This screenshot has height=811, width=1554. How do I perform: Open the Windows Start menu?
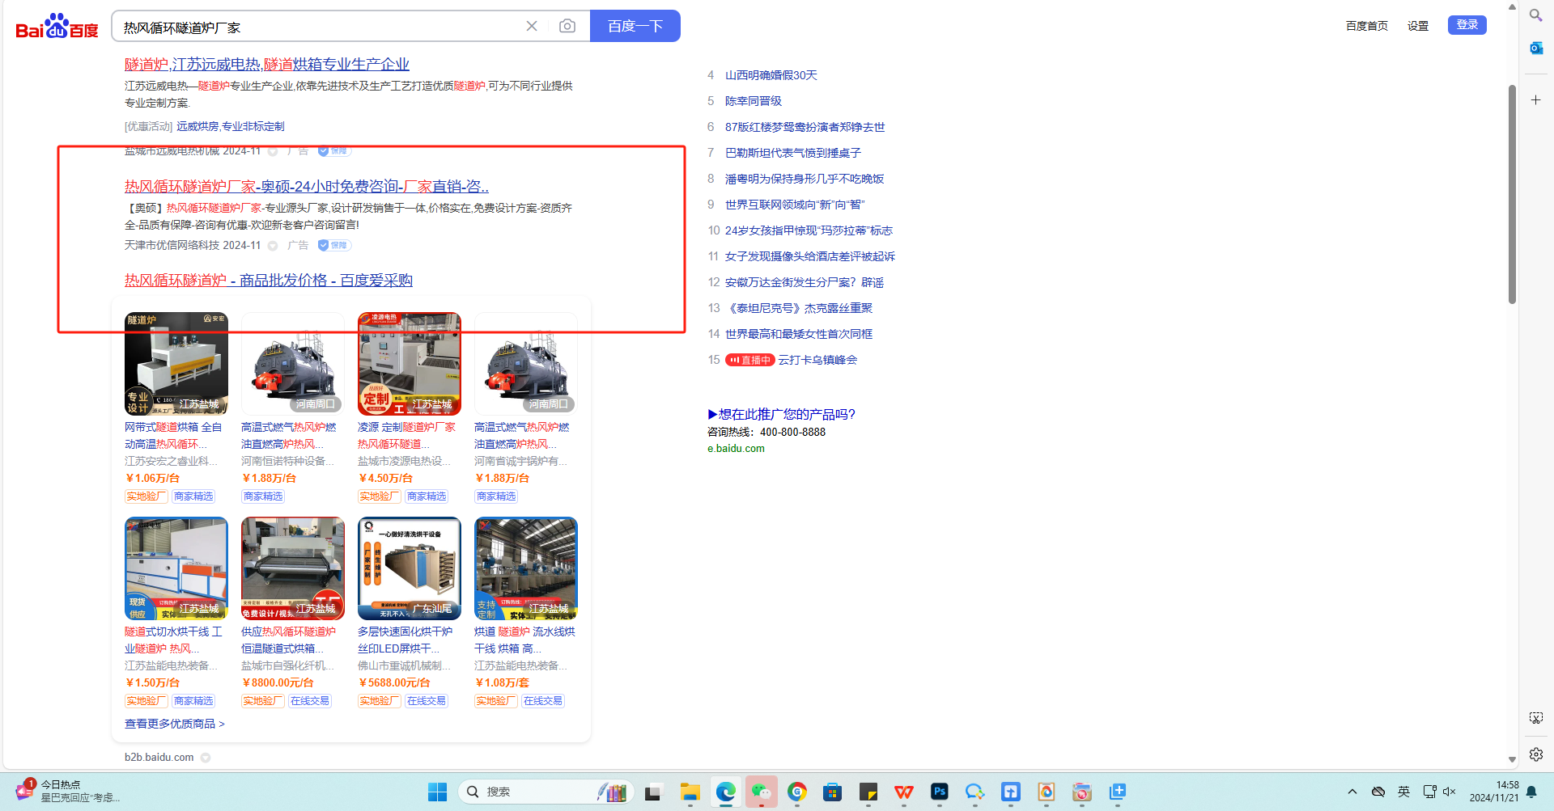click(x=437, y=792)
